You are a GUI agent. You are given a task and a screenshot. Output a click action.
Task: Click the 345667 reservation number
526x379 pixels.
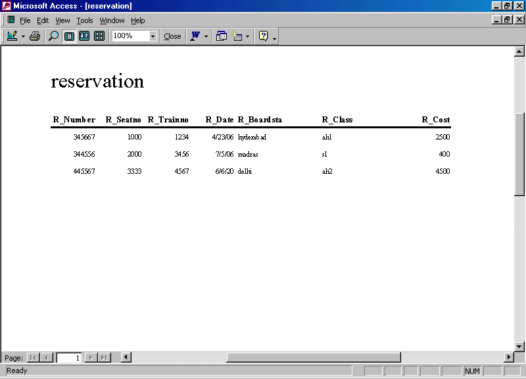point(84,137)
